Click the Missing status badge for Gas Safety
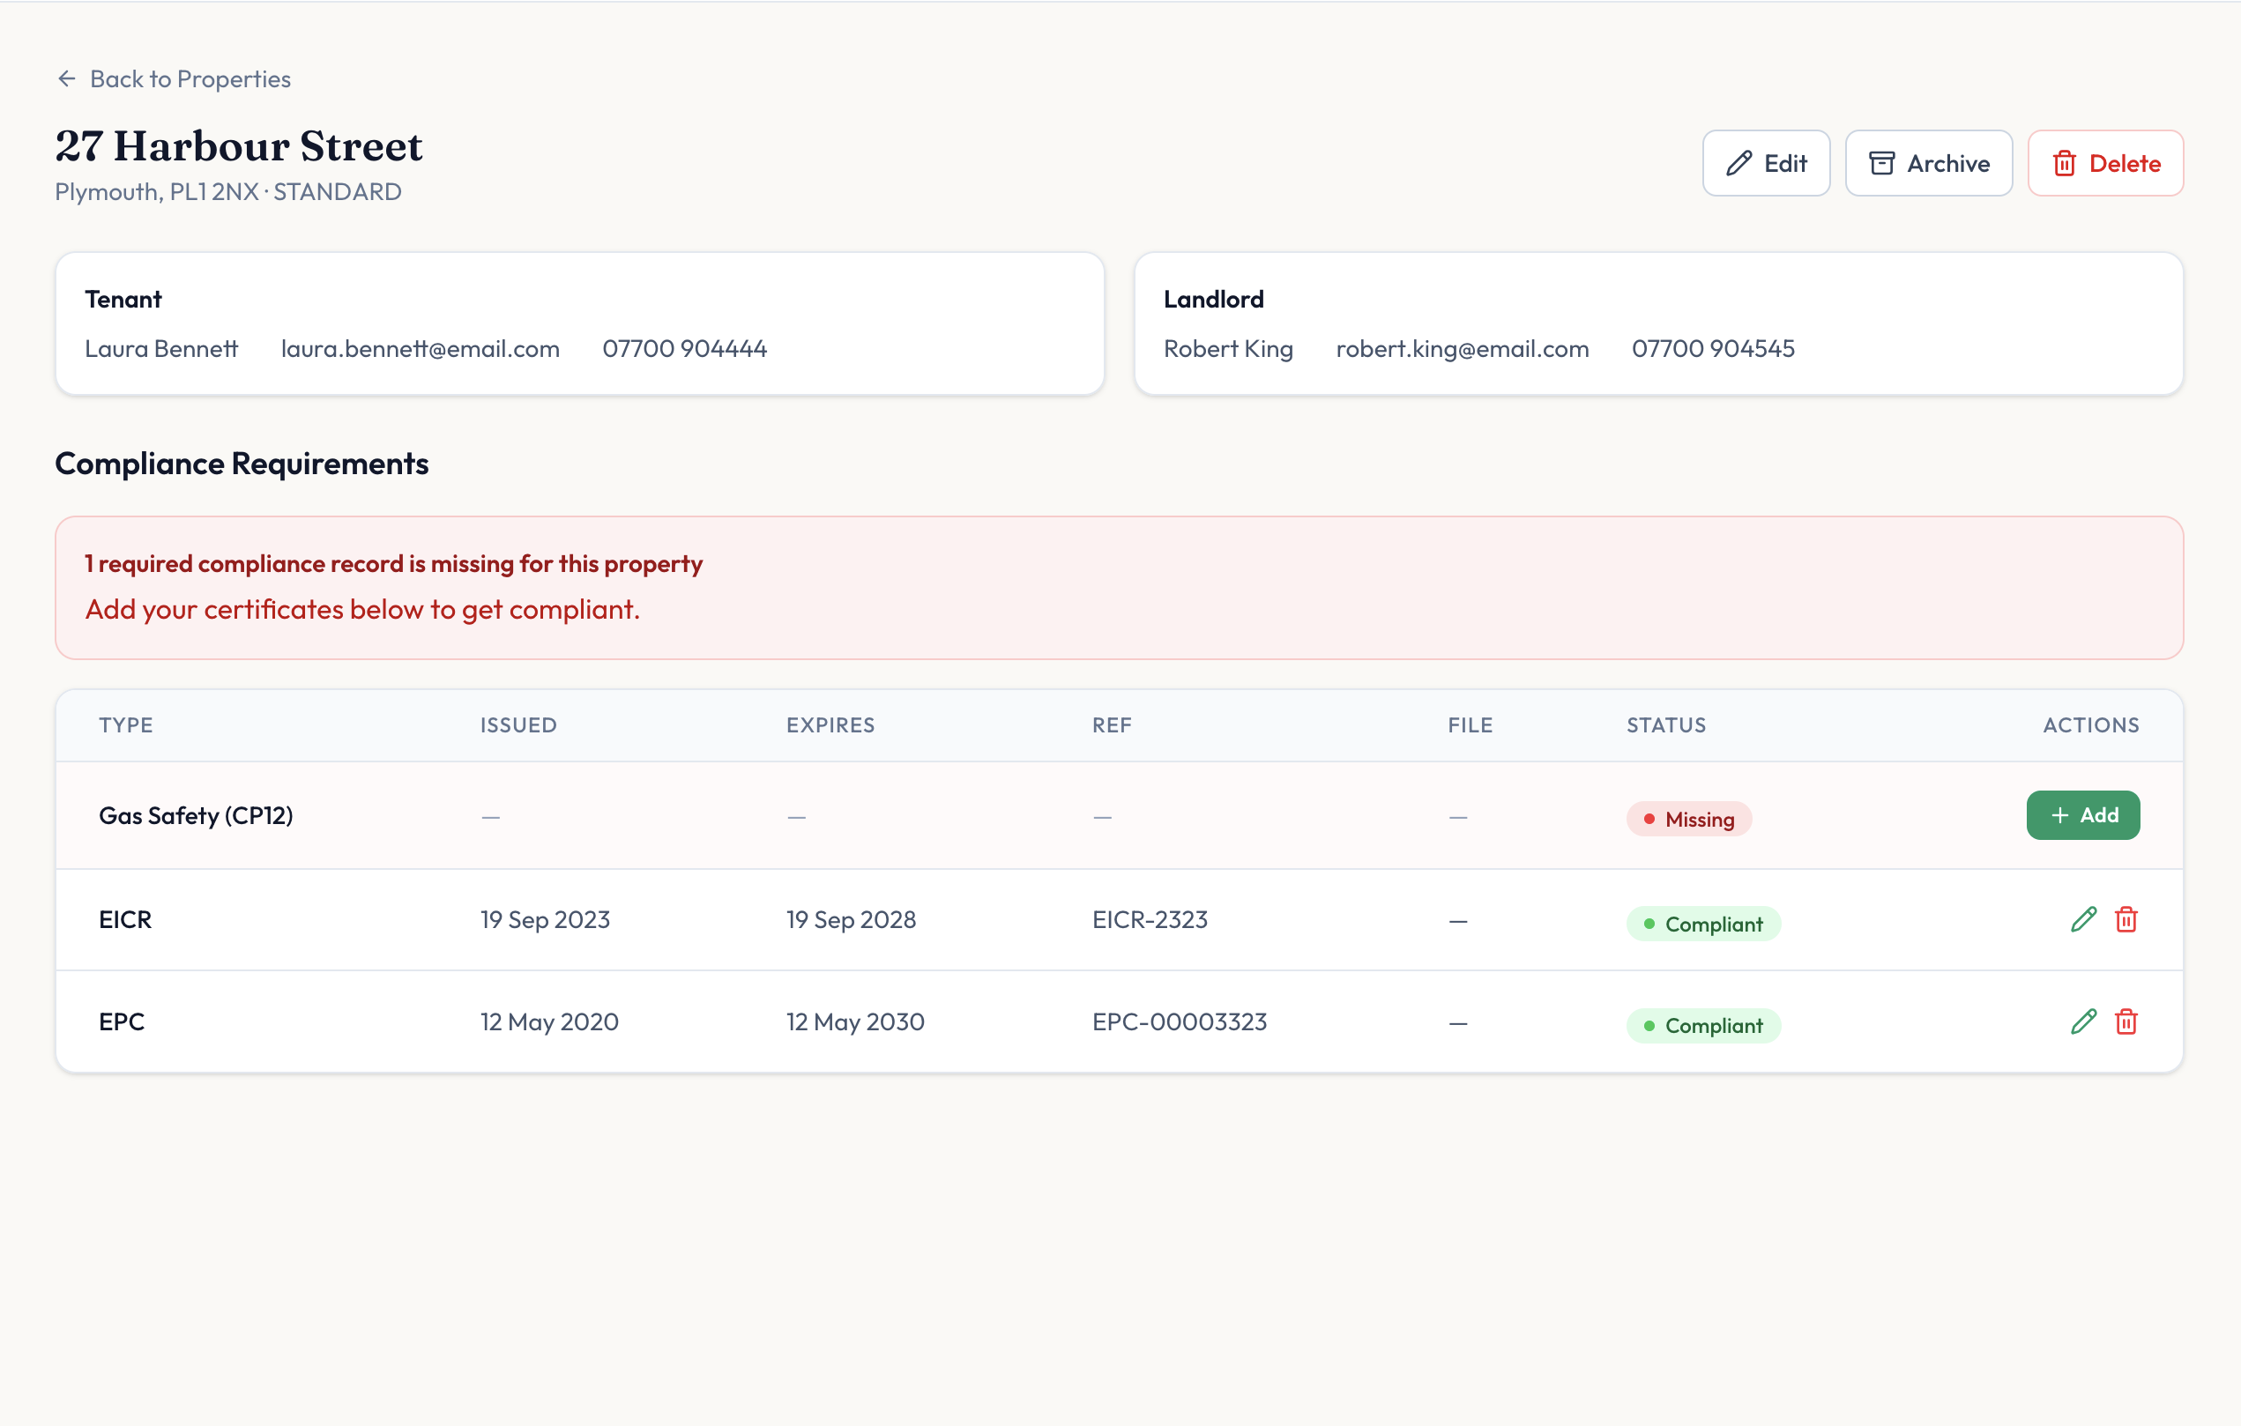The width and height of the screenshot is (2241, 1426). (x=1688, y=820)
